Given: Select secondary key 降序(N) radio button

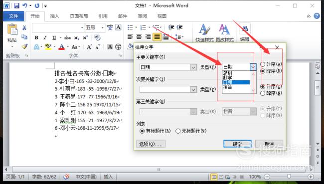Looking at the screenshot, I should 263,93.
